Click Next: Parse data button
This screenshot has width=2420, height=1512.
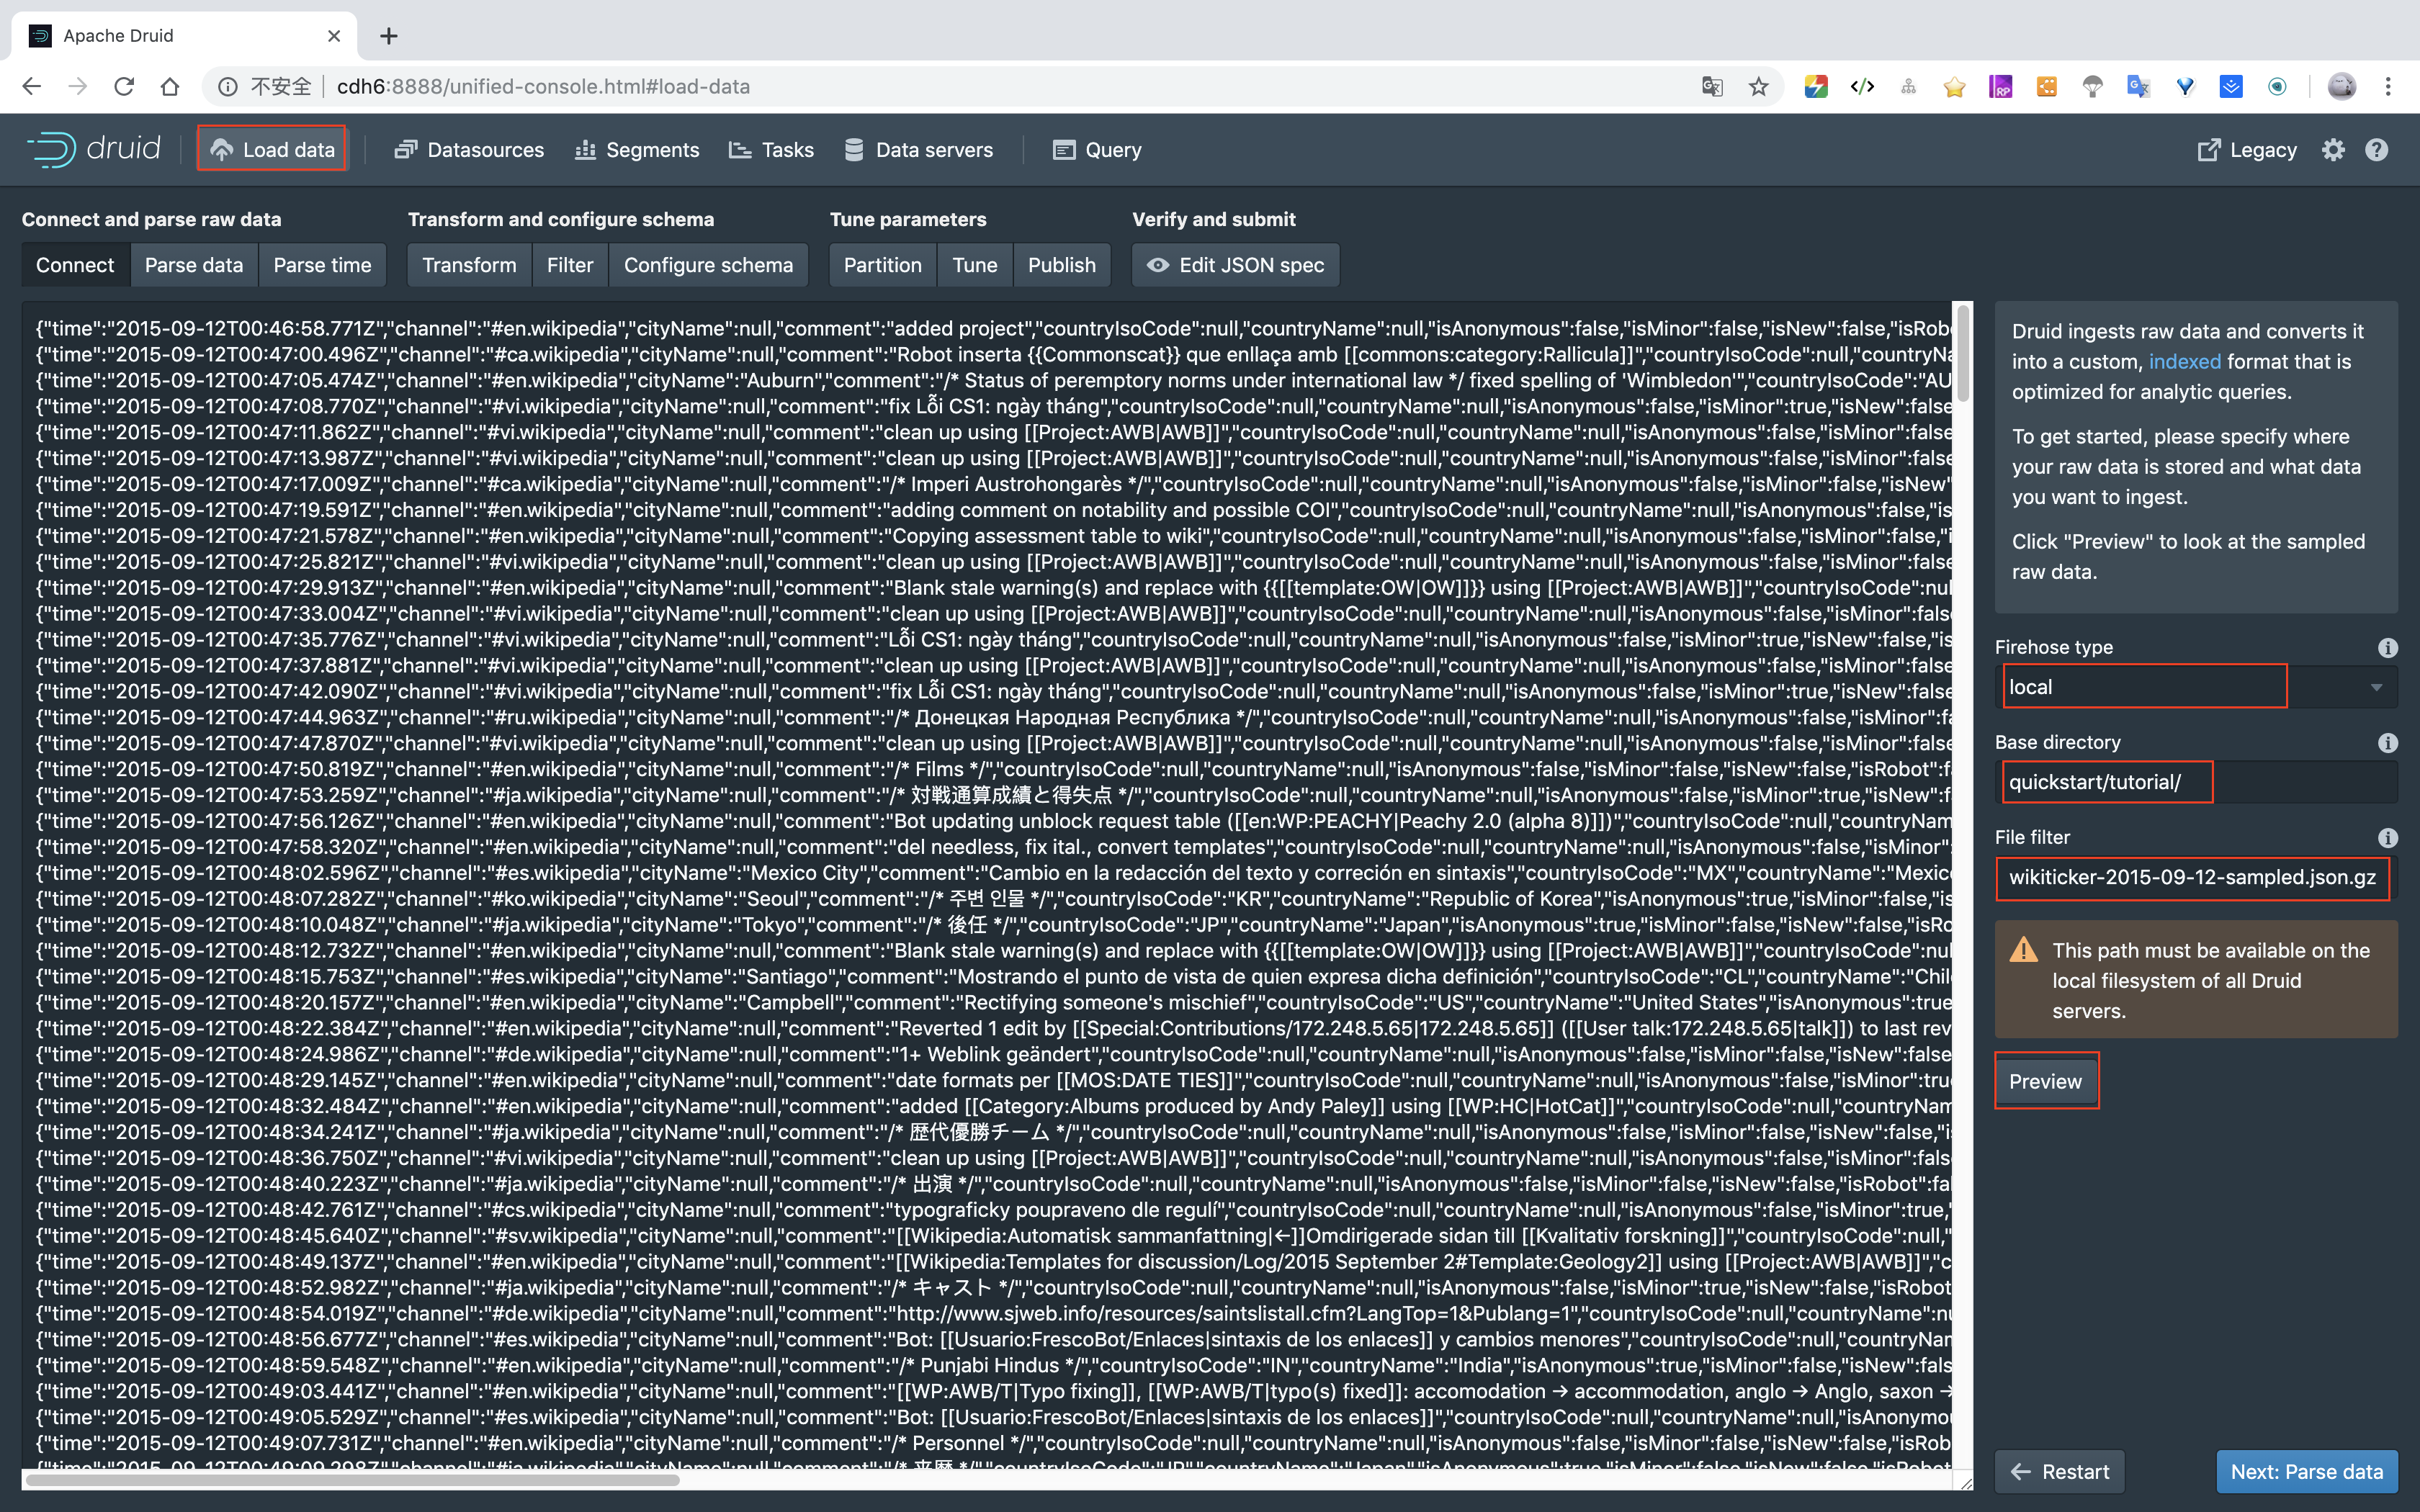(x=2306, y=1471)
